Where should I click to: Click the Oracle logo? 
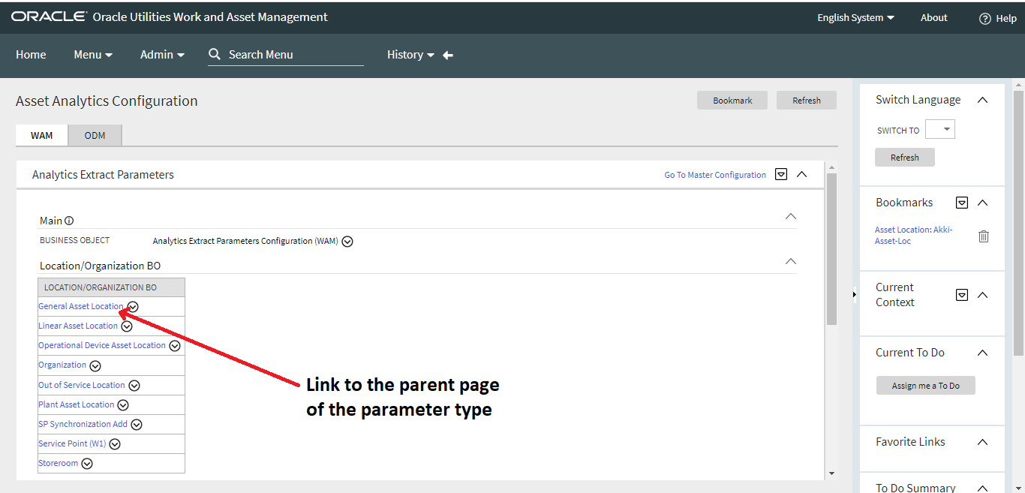pos(48,17)
